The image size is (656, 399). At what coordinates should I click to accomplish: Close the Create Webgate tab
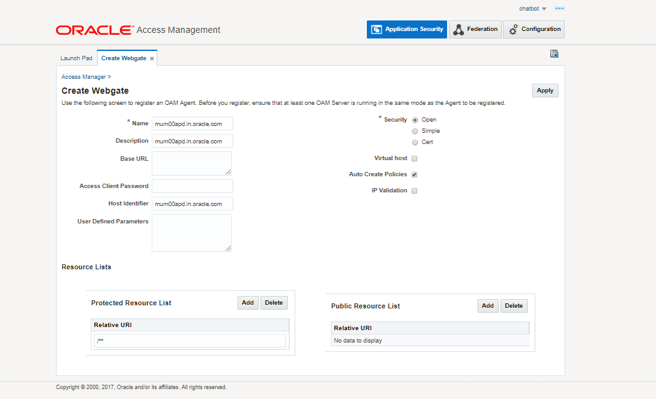coord(152,58)
